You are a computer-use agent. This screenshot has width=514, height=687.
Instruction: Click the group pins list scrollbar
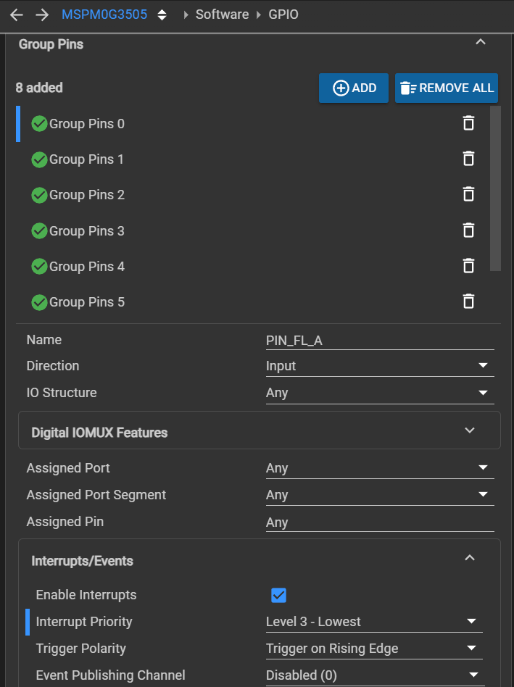click(x=495, y=188)
